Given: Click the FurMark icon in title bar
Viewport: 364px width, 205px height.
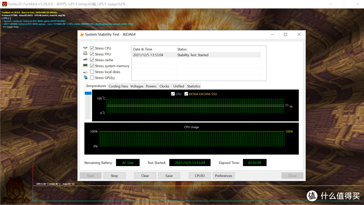Looking at the screenshot, I should point(4,4).
